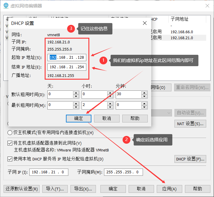The width and height of the screenshot is (214, 197).
Task: Apply changes with 应用(A) button
Action: coord(170,189)
